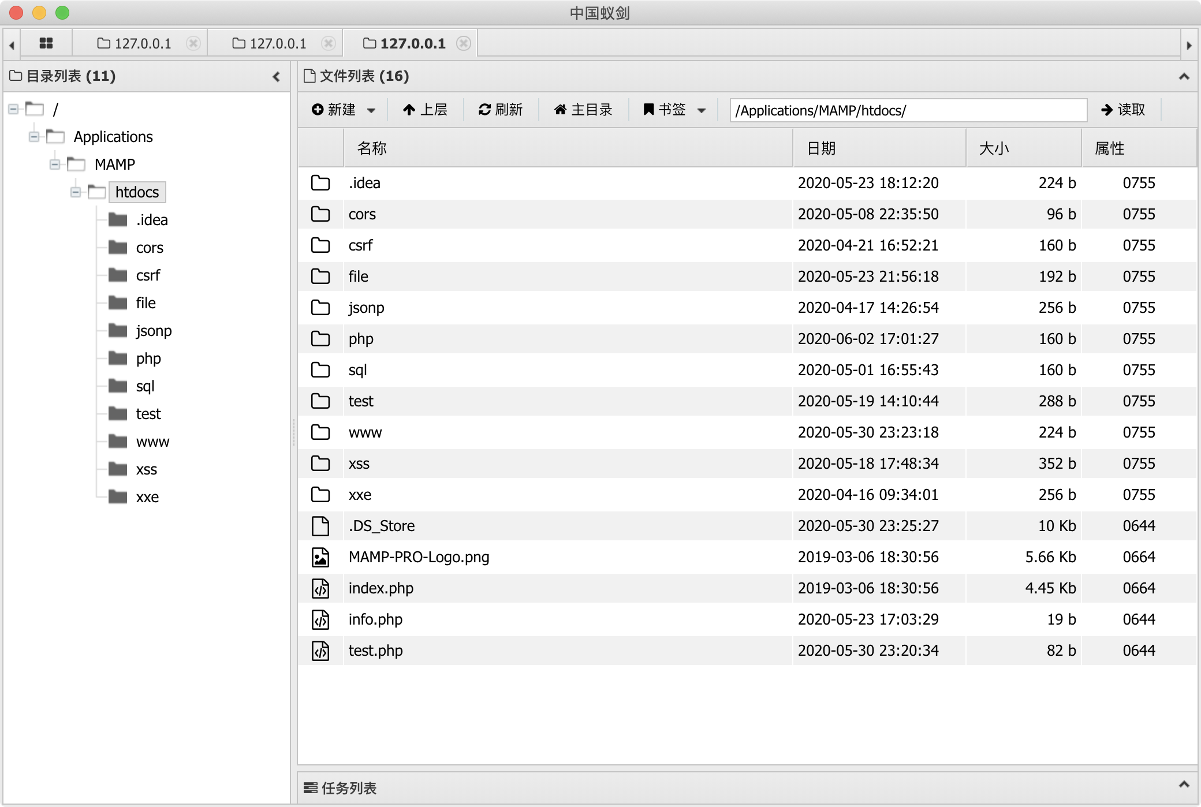Select .DS_Store file name in list
This screenshot has width=1201, height=807.
click(382, 526)
